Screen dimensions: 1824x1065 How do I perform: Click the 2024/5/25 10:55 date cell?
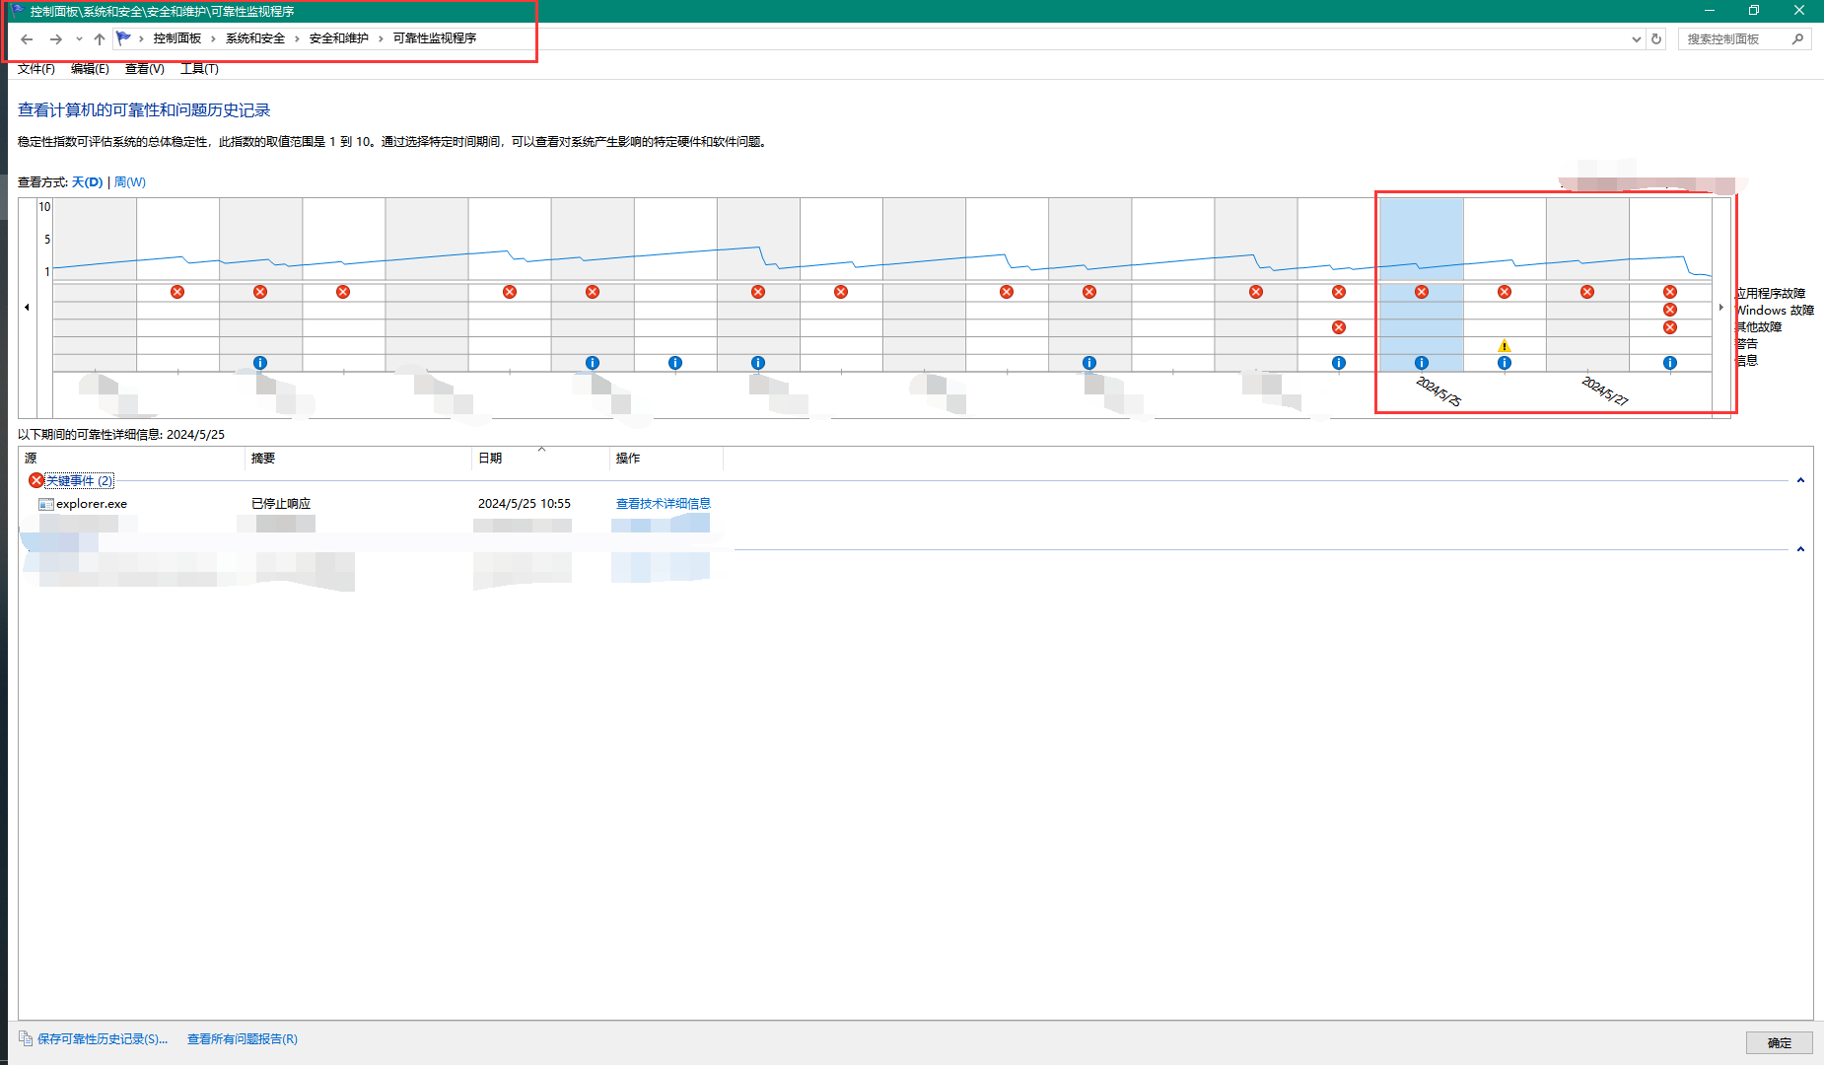[525, 504]
